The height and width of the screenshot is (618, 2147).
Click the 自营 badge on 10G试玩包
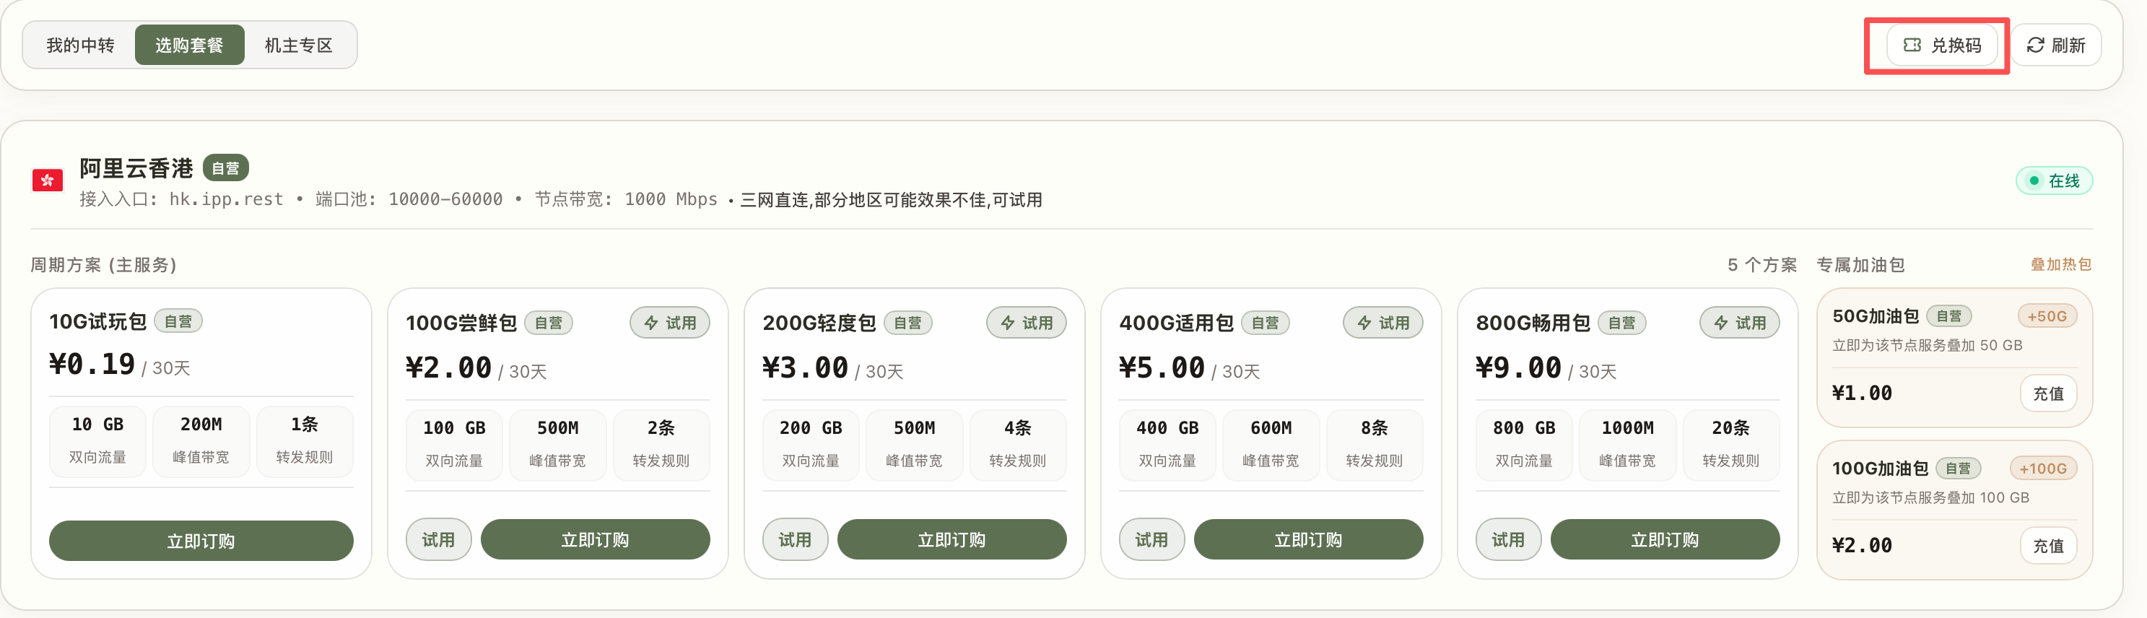click(x=178, y=321)
